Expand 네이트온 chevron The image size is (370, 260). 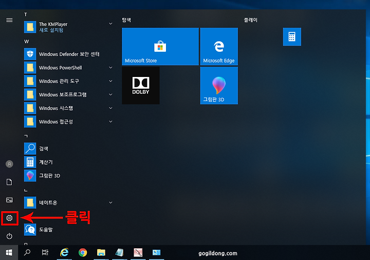110,203
